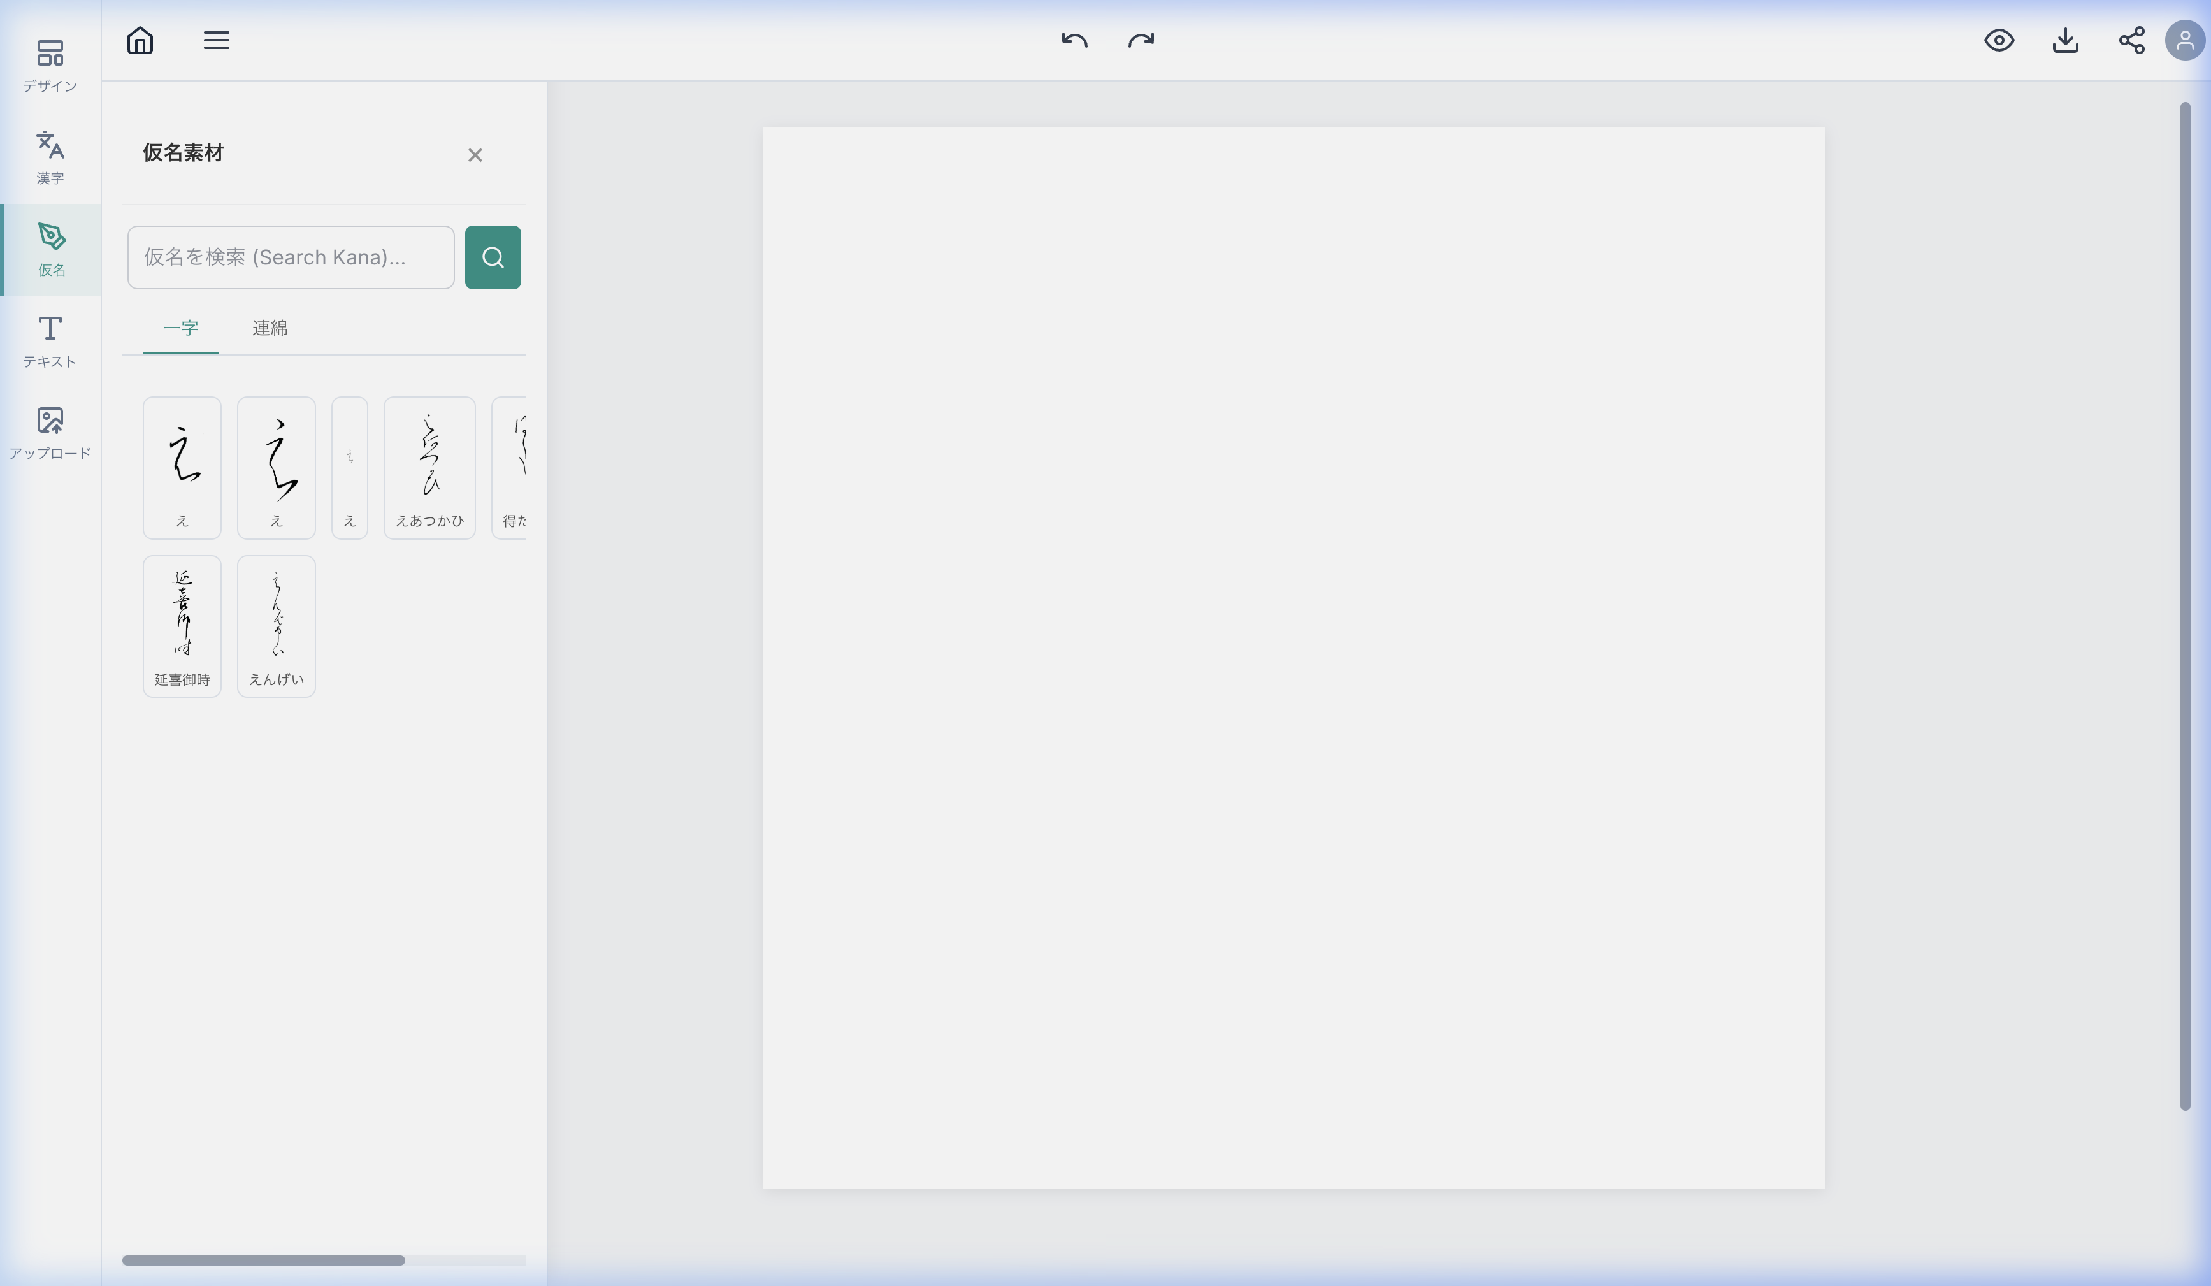The height and width of the screenshot is (1286, 2211).
Task: Switch to the 一字 tab
Action: [x=181, y=328]
